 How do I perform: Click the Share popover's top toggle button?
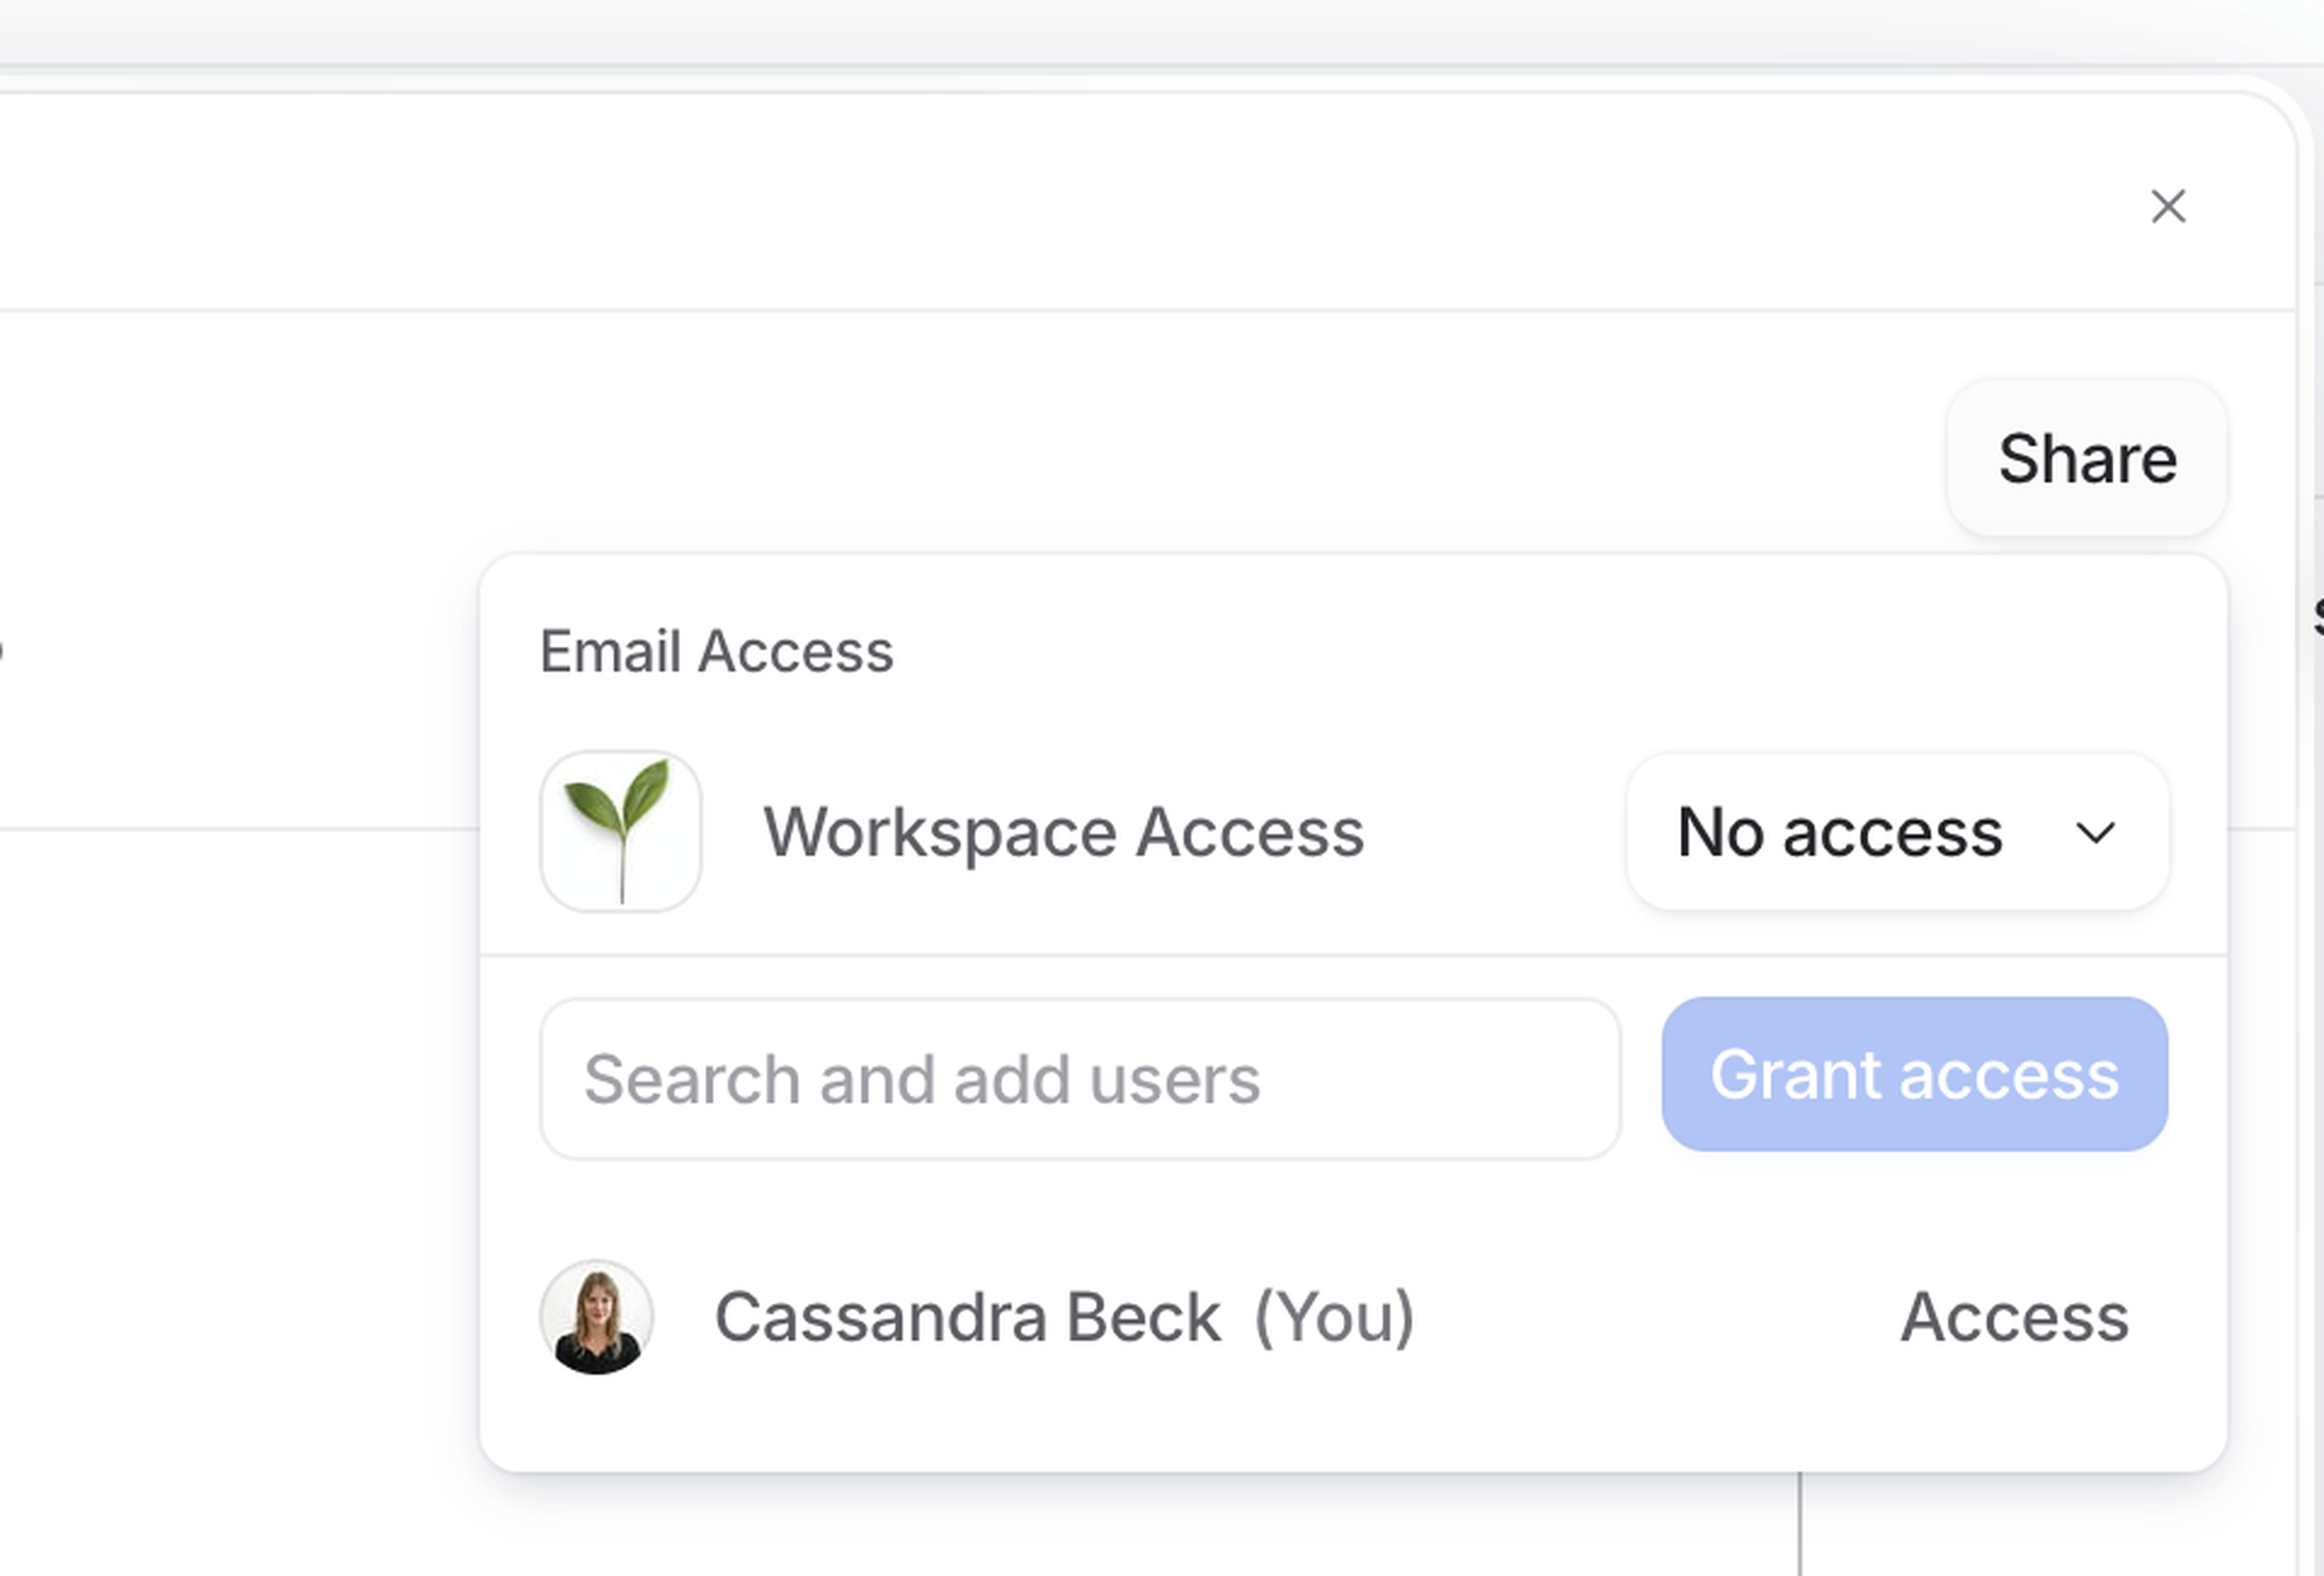2086,459
